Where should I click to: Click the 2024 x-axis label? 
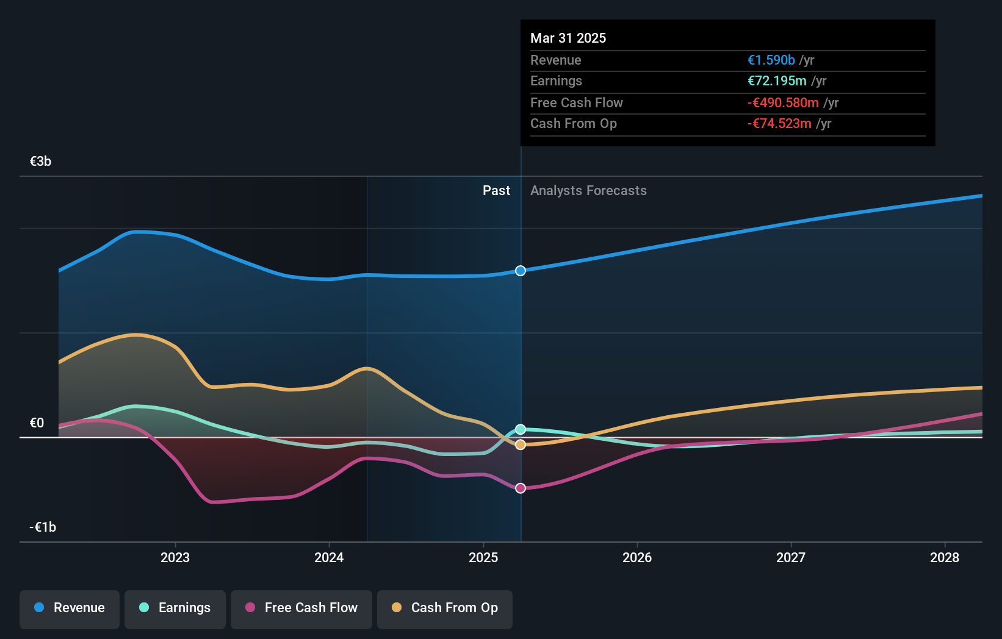pyautogui.click(x=329, y=557)
